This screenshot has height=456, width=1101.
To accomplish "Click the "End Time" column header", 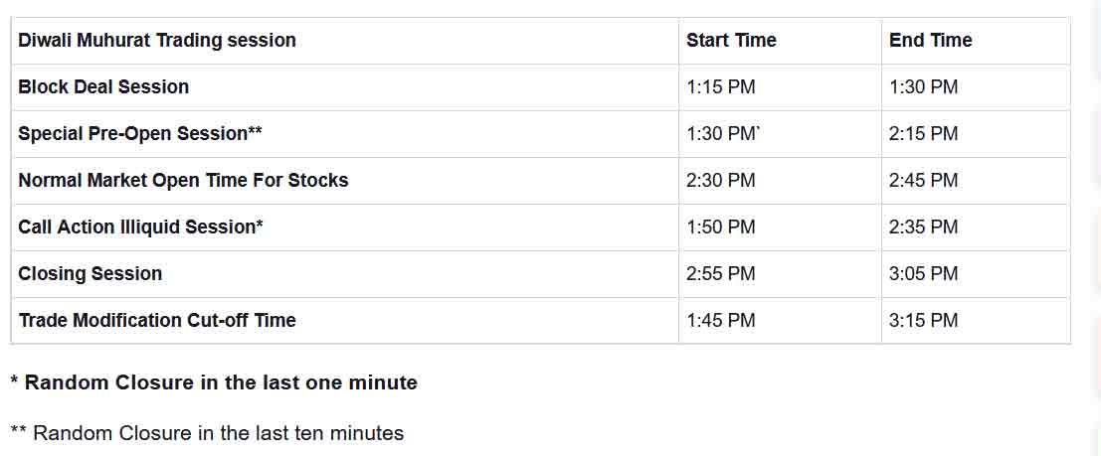I will point(931,41).
